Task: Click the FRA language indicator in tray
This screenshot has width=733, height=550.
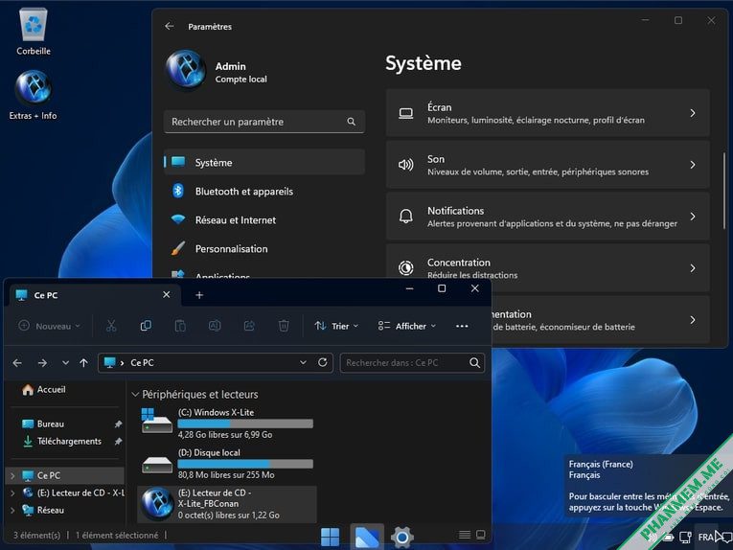Action: (706, 537)
